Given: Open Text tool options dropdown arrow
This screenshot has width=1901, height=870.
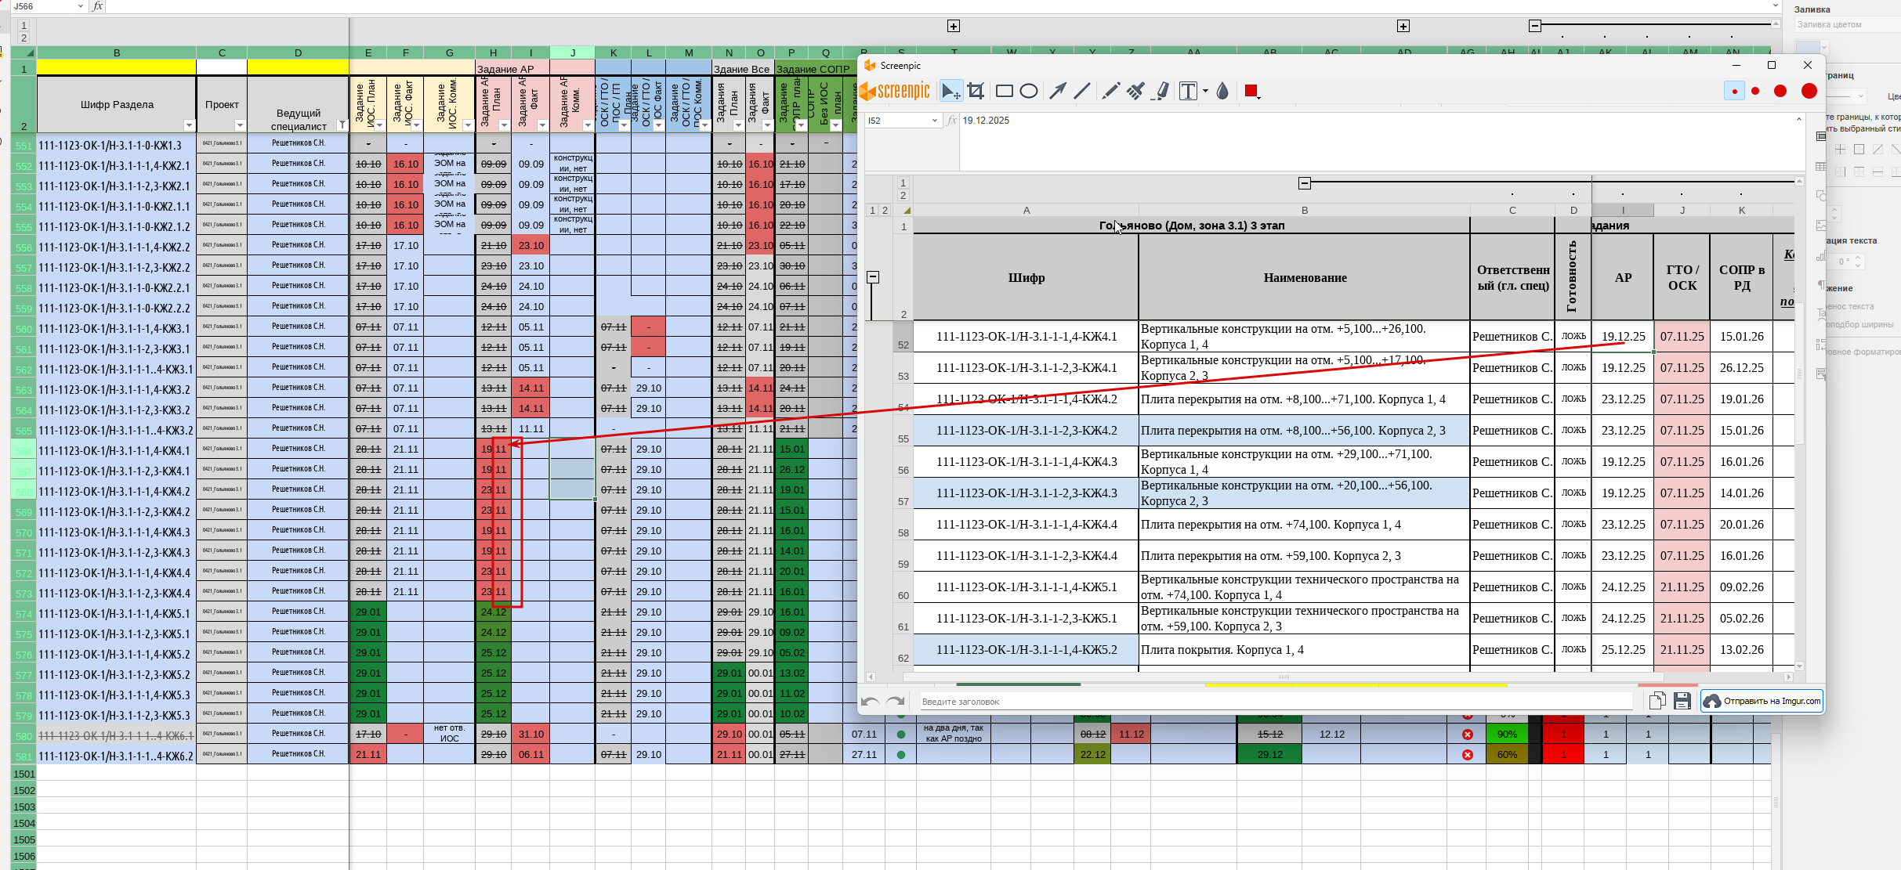Looking at the screenshot, I should point(1205,92).
